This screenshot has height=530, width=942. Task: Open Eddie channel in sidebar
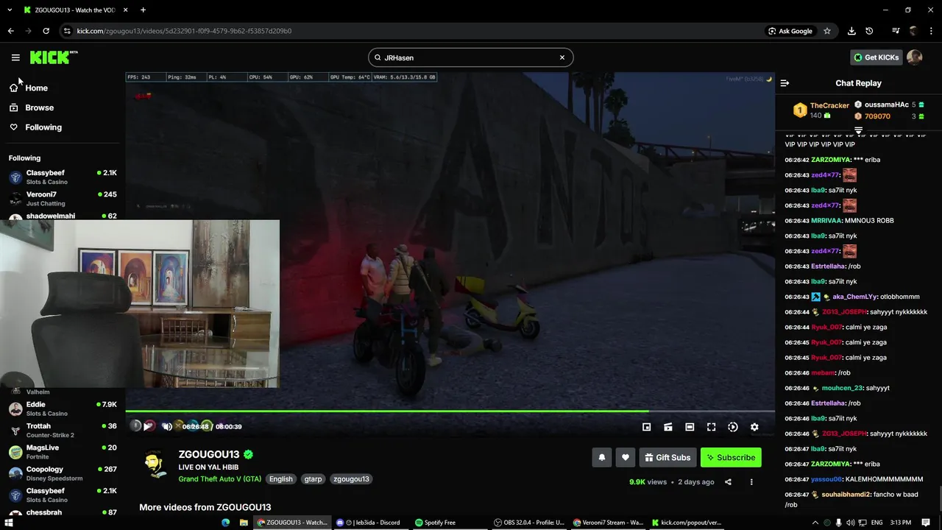[x=63, y=409]
